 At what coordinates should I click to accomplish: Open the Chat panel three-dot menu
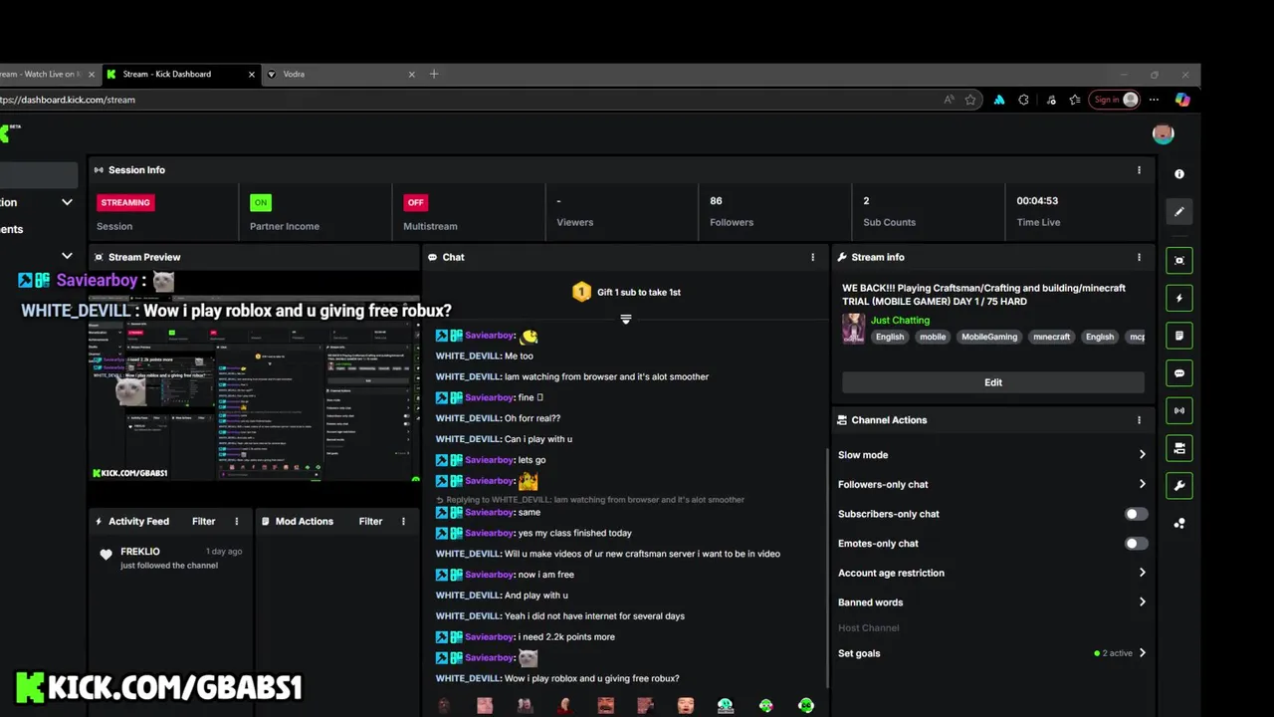(x=813, y=257)
